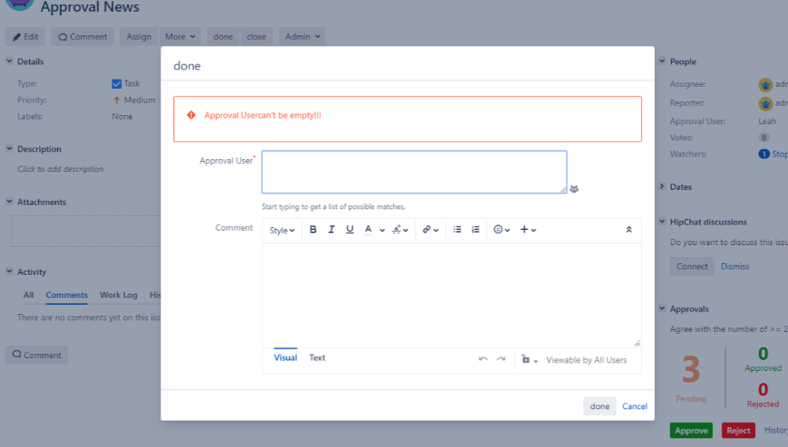
Task: Collapse the HipChat discussions section
Action: point(662,222)
